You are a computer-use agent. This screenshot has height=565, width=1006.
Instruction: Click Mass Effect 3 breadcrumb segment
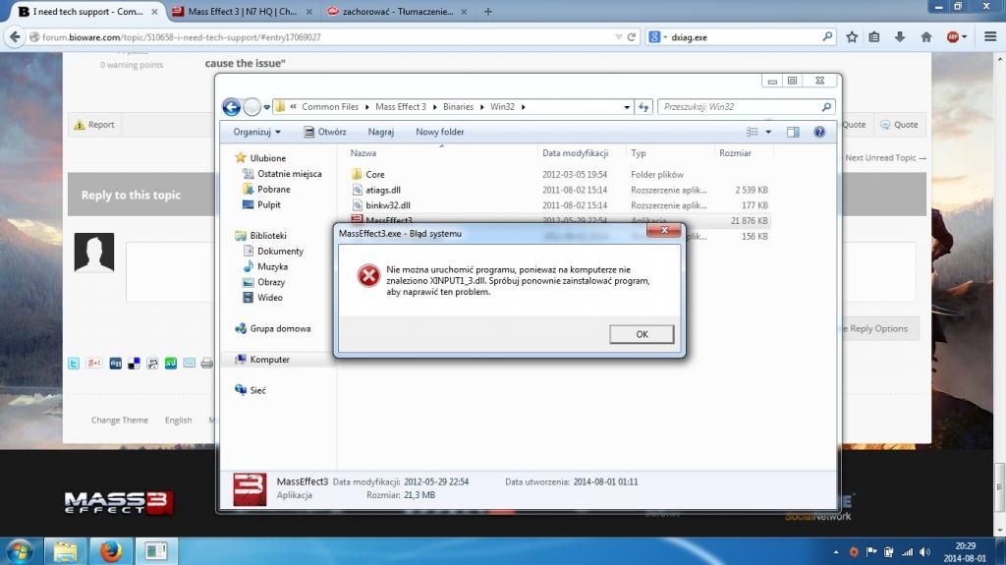[401, 106]
